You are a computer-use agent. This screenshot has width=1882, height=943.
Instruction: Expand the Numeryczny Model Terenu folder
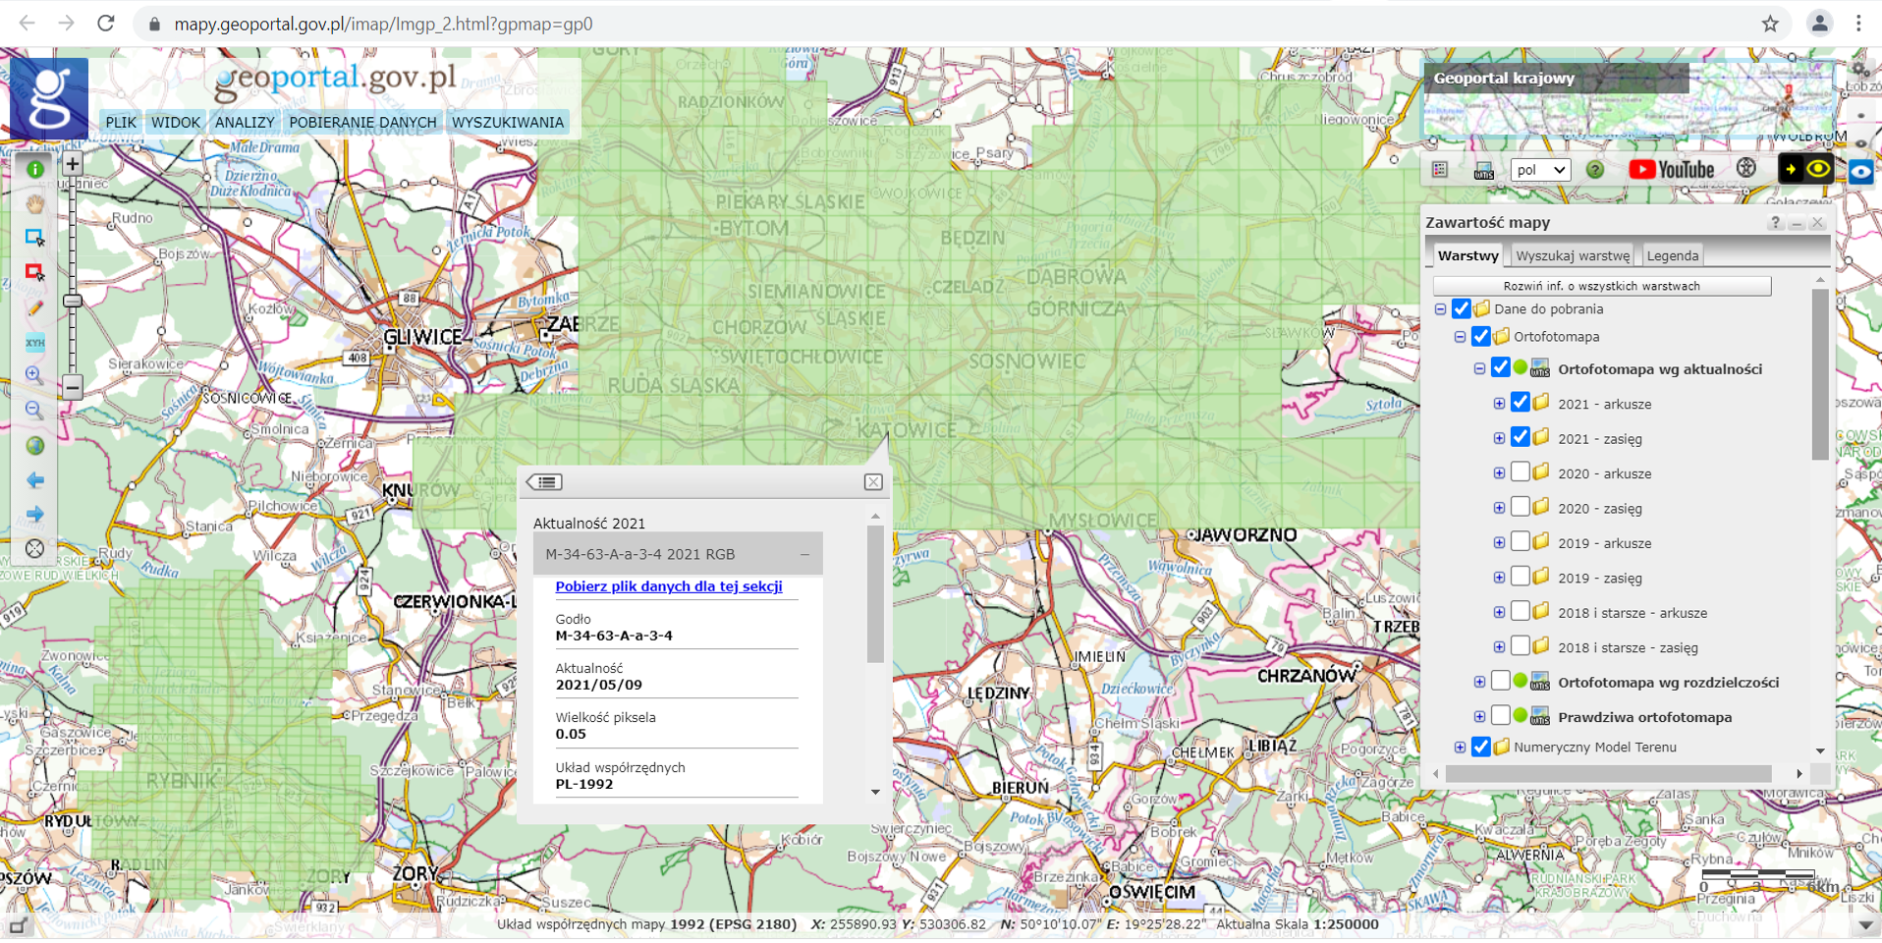(x=1460, y=748)
